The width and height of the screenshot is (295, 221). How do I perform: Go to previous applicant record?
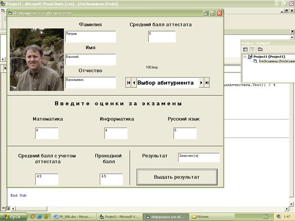pyautogui.click(x=134, y=83)
